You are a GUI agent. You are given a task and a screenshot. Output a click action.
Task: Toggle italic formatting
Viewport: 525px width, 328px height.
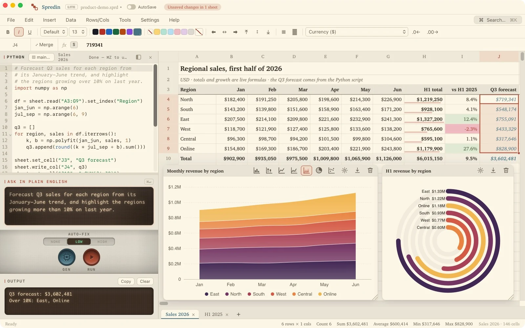[x=19, y=32]
